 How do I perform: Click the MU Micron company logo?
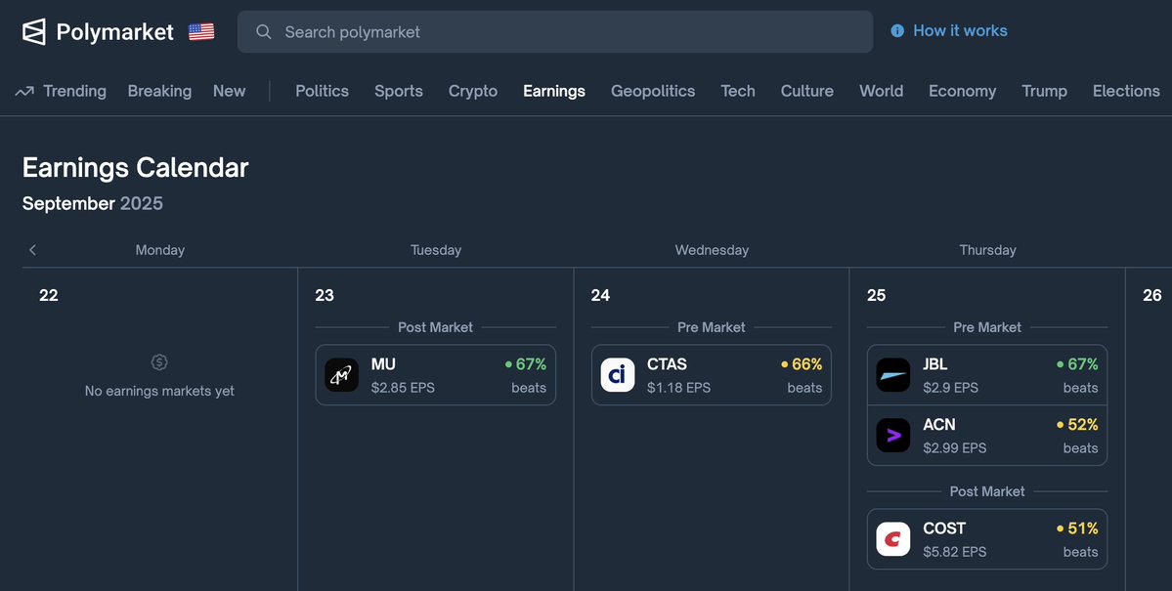341,375
